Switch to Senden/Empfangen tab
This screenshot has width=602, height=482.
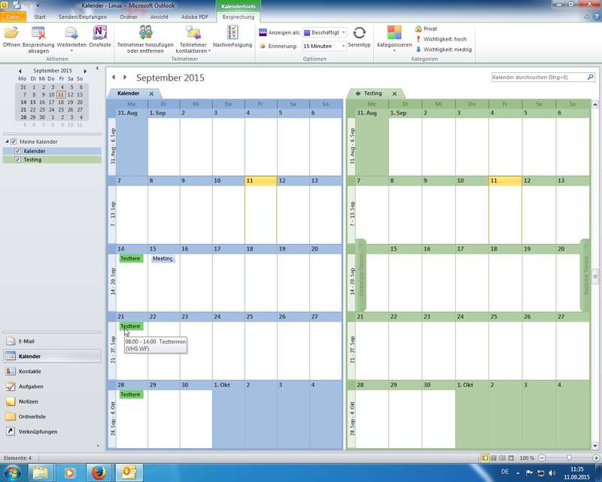point(83,17)
